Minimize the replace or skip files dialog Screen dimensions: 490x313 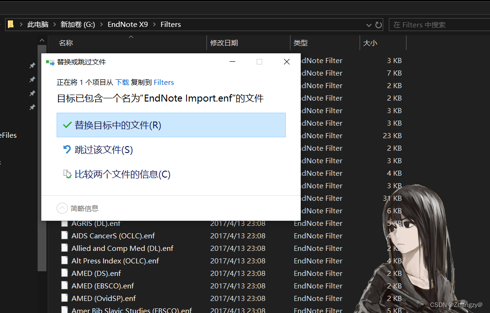[x=232, y=62]
